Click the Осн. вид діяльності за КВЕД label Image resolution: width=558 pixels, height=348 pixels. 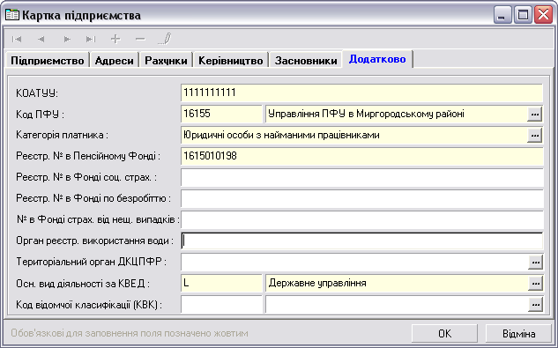(83, 284)
